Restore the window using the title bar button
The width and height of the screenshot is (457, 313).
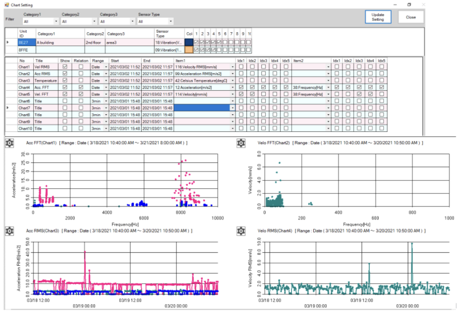pyautogui.click(x=409, y=5)
